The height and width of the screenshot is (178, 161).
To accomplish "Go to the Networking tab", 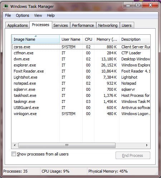I will (x=108, y=25).
